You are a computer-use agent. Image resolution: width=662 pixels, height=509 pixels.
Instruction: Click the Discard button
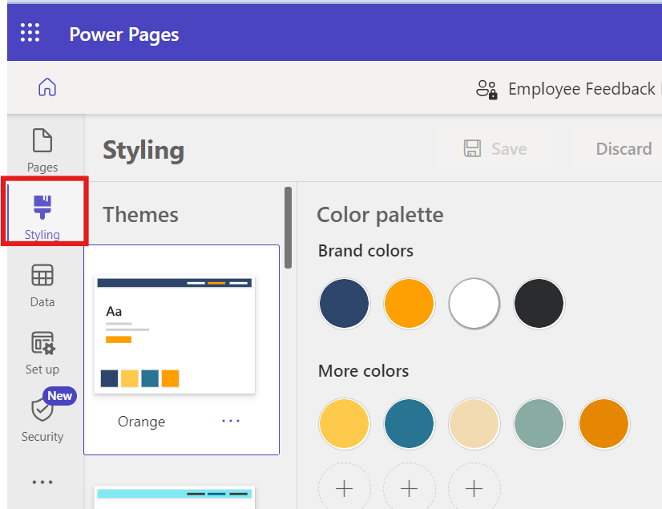[x=624, y=149]
